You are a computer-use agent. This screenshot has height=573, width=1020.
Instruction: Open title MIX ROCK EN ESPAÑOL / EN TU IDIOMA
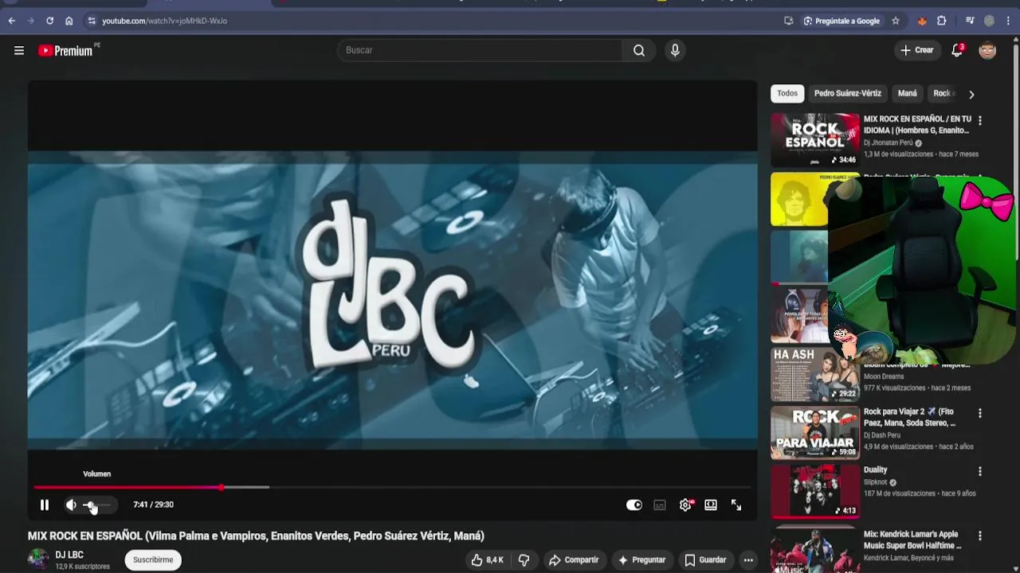[917, 124]
